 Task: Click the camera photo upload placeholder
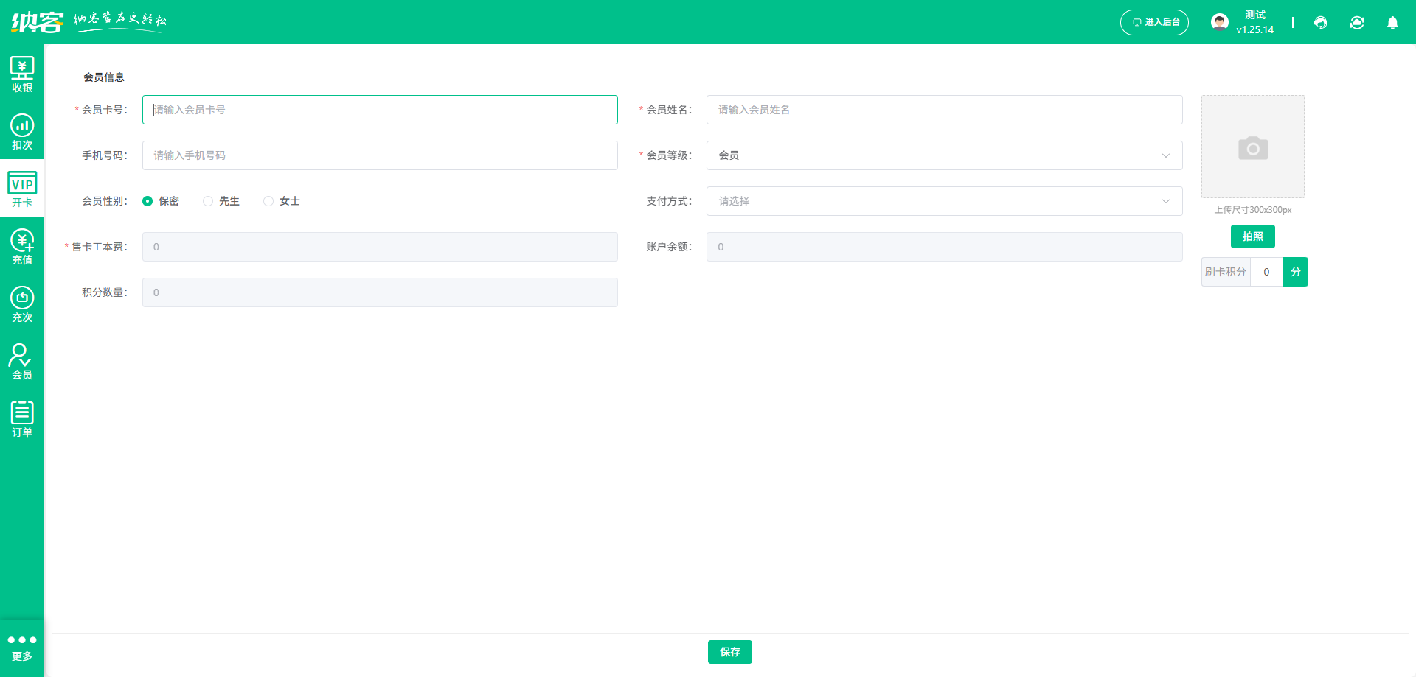[x=1252, y=147]
